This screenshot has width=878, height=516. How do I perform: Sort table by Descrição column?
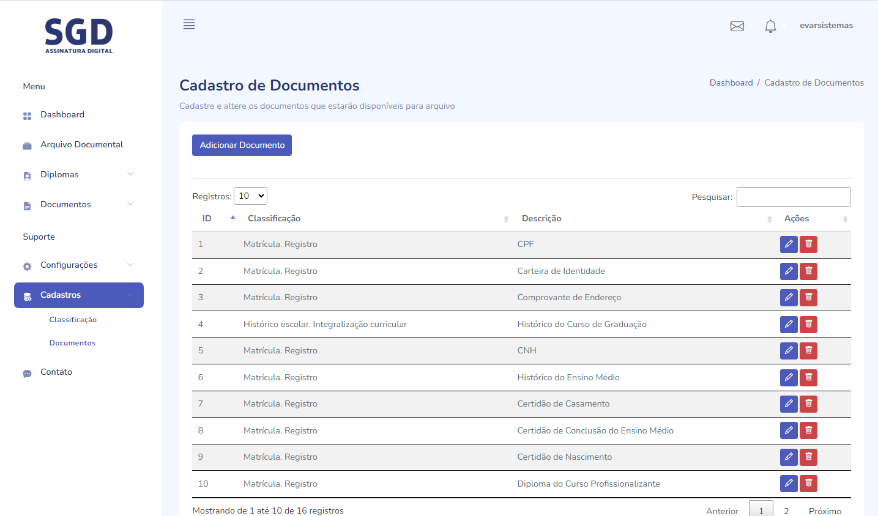[541, 219]
